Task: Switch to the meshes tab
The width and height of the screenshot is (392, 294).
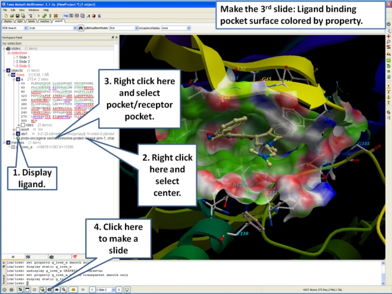Action: [x=45, y=21]
